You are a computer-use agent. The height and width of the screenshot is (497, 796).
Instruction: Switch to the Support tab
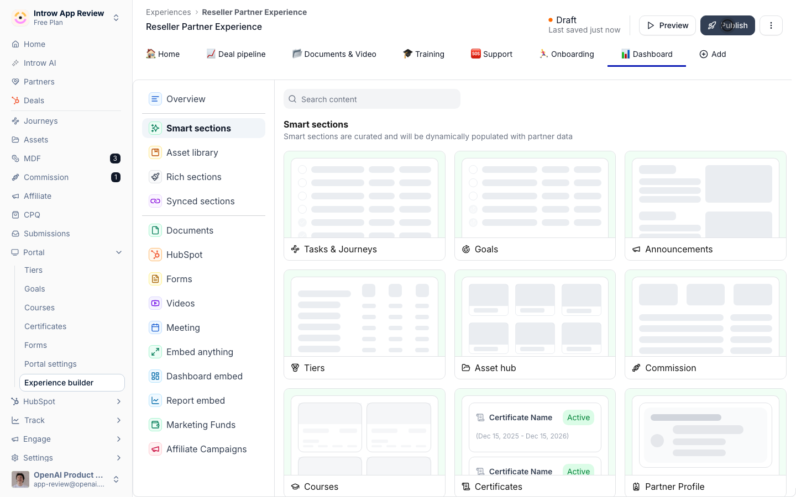click(x=491, y=54)
